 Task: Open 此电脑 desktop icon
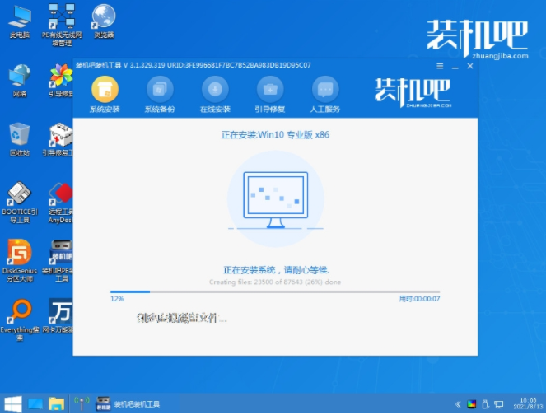pos(20,22)
